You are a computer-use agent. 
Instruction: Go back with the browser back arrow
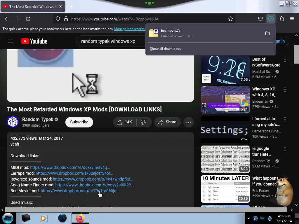pos(7,19)
